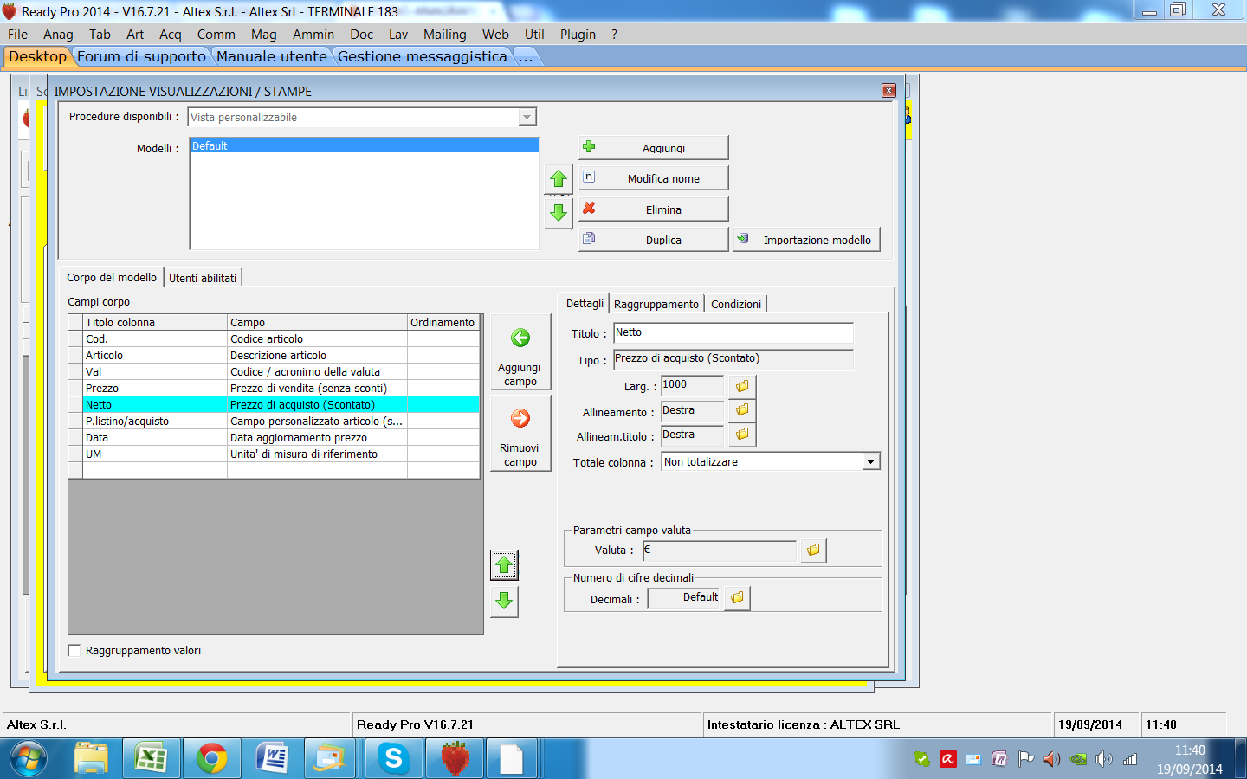
Task: Select Dettagli tab
Action: coord(585,303)
